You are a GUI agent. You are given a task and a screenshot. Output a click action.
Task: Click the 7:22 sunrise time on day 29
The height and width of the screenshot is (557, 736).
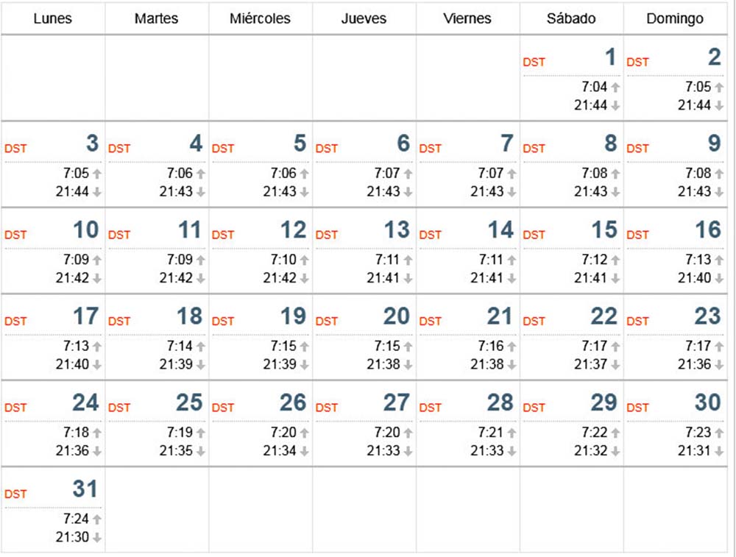594,432
